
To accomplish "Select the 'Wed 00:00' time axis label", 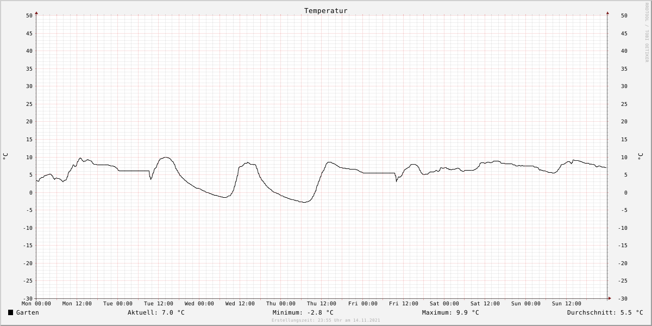I will 199,304.
